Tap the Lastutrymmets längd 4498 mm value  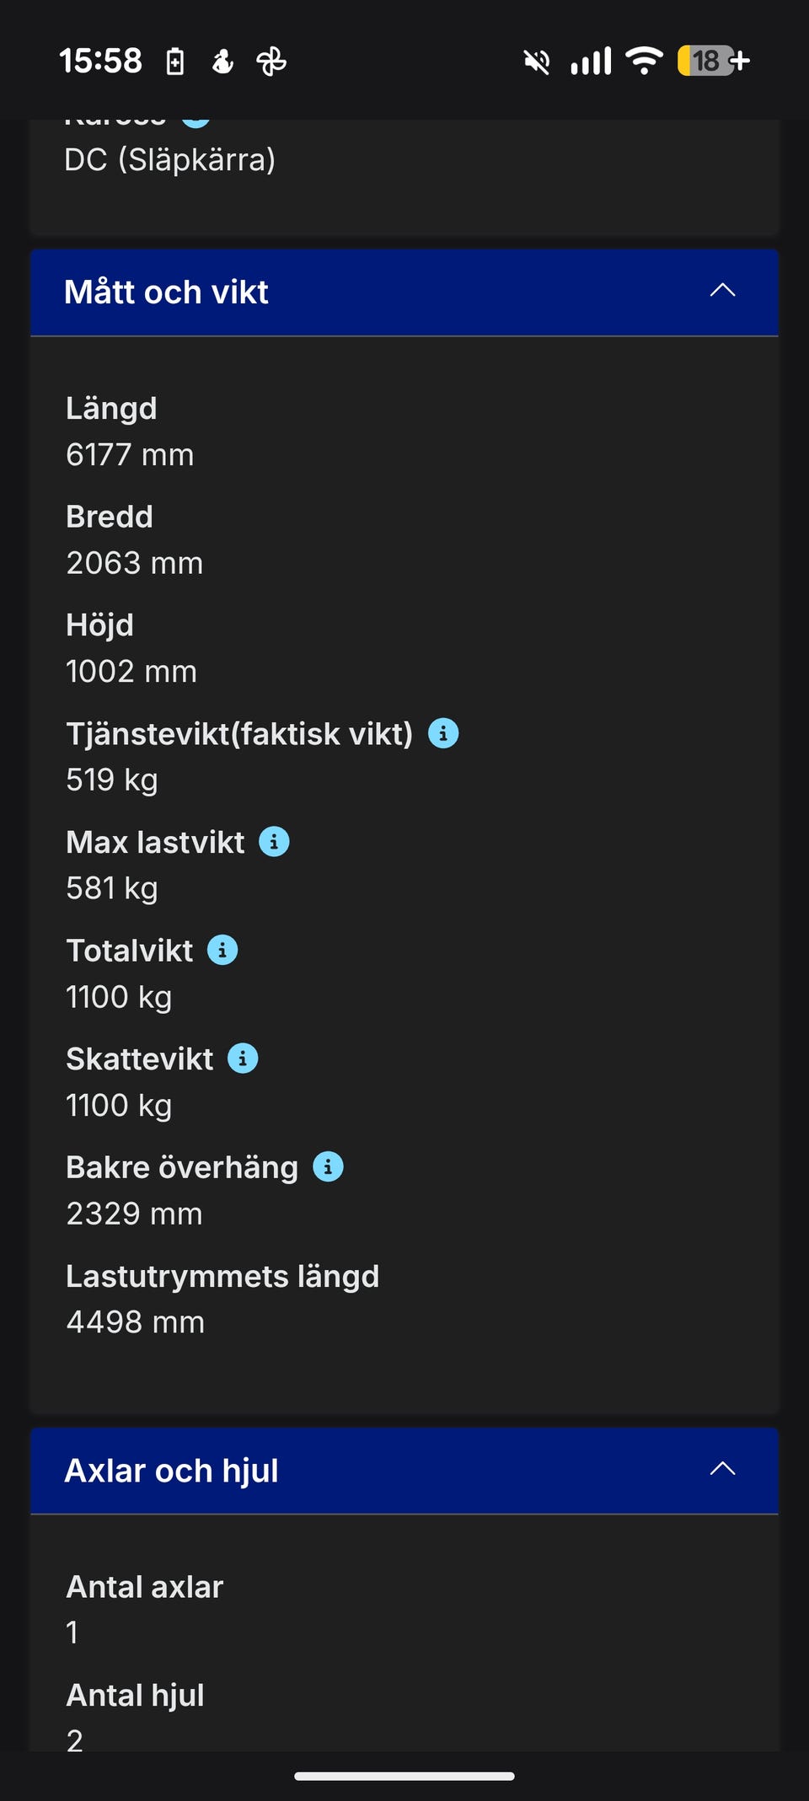point(136,1322)
